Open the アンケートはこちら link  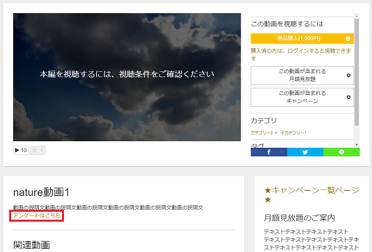(x=37, y=216)
